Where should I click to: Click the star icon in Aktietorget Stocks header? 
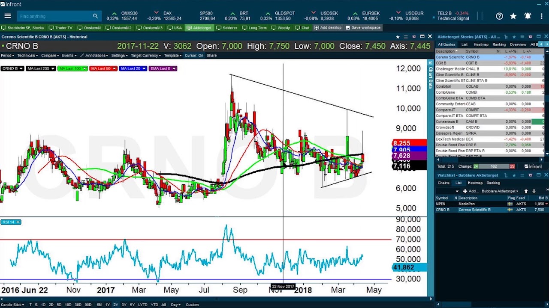point(515,37)
